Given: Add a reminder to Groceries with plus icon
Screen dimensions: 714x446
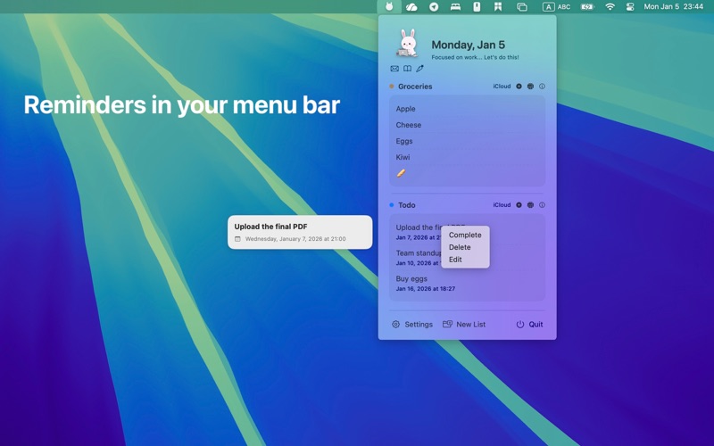Looking at the screenshot, I should [x=519, y=87].
